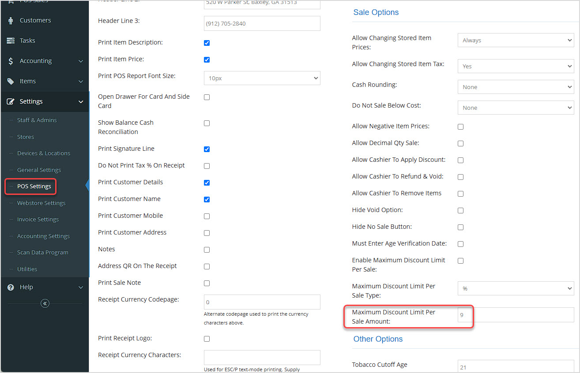This screenshot has height=373, width=580.
Task: Click Maximum Discount Limit Per Sale Amount field
Action: tap(516, 315)
